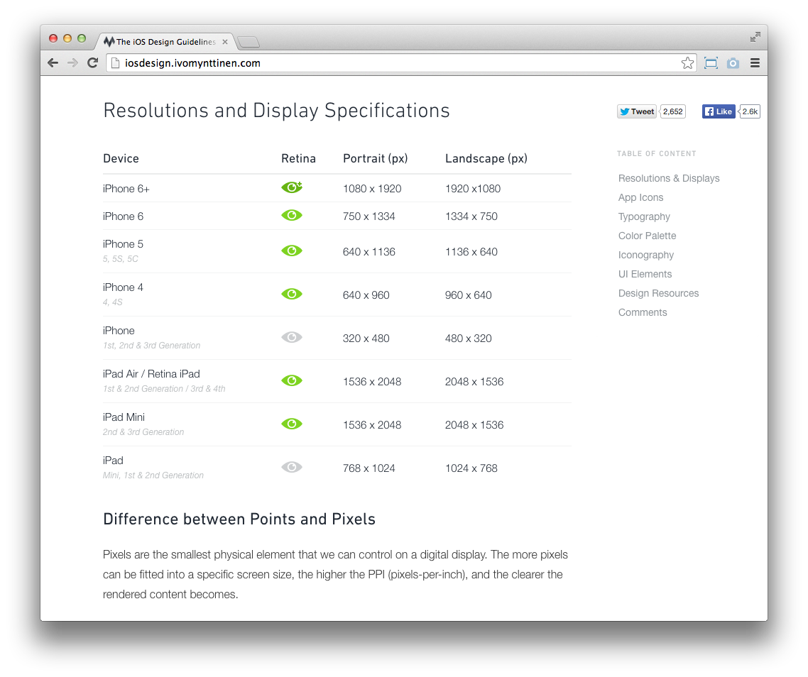Click the 1920 x1080 landscape value
Screen dimensions: 808x677
[x=473, y=189]
